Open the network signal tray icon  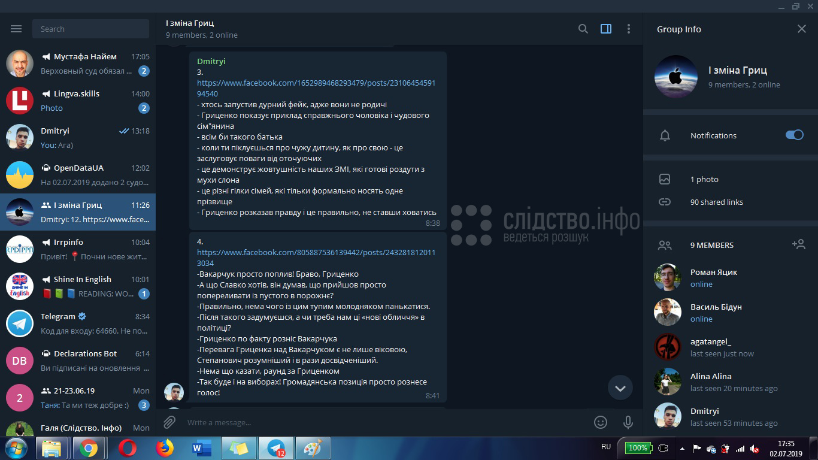[x=740, y=448]
